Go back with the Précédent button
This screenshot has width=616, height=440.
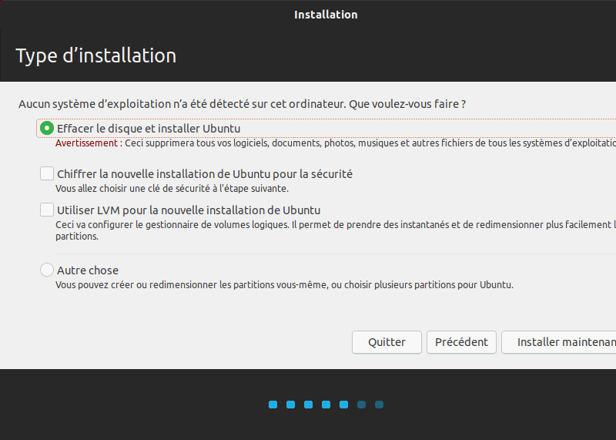[461, 342]
